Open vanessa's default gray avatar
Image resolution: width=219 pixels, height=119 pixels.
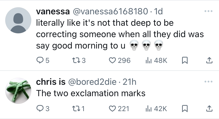18,20
